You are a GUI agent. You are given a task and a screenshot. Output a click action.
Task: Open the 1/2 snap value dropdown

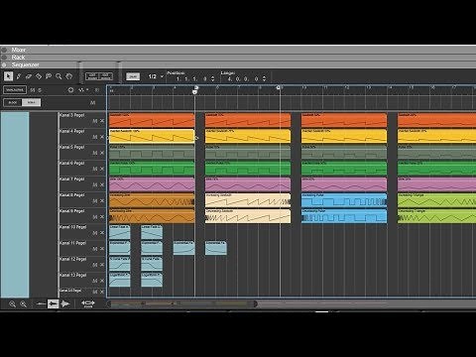156,76
